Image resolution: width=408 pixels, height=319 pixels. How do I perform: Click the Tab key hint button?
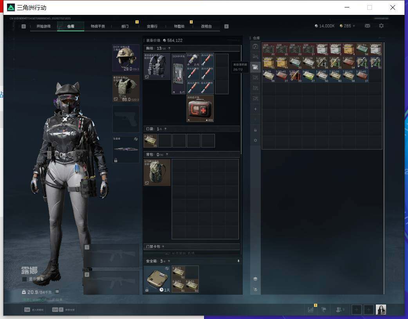pos(27,310)
